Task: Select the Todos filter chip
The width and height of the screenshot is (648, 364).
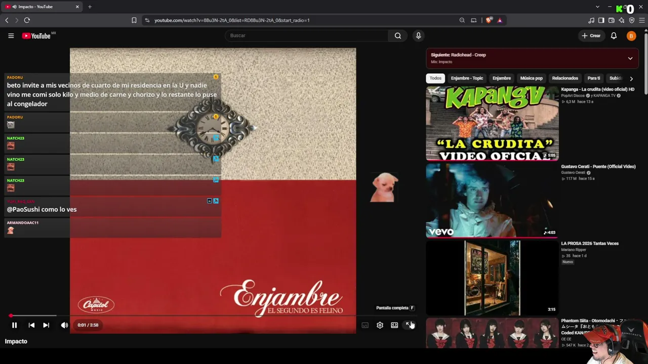Action: (x=435, y=78)
